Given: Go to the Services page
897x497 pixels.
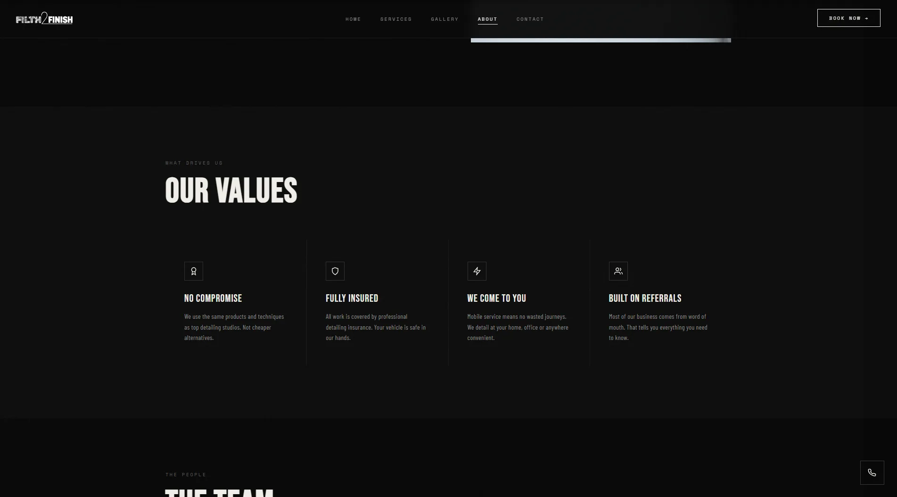Looking at the screenshot, I should pyautogui.click(x=396, y=19).
